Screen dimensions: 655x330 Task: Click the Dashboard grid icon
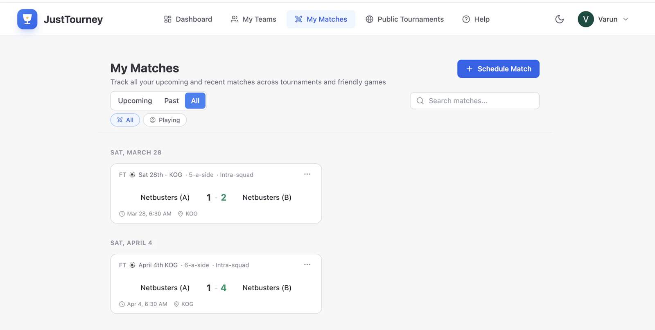(168, 19)
